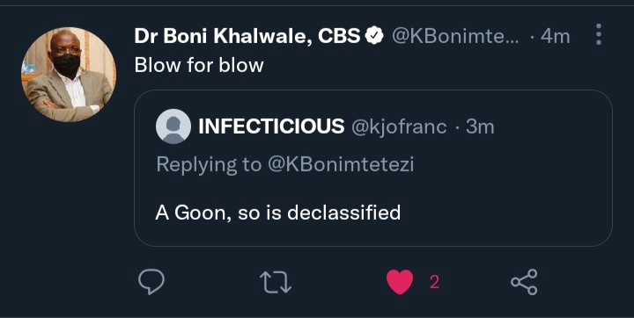
Task: Click Replying to @KBonimtetezi mention
Action: pos(341,164)
